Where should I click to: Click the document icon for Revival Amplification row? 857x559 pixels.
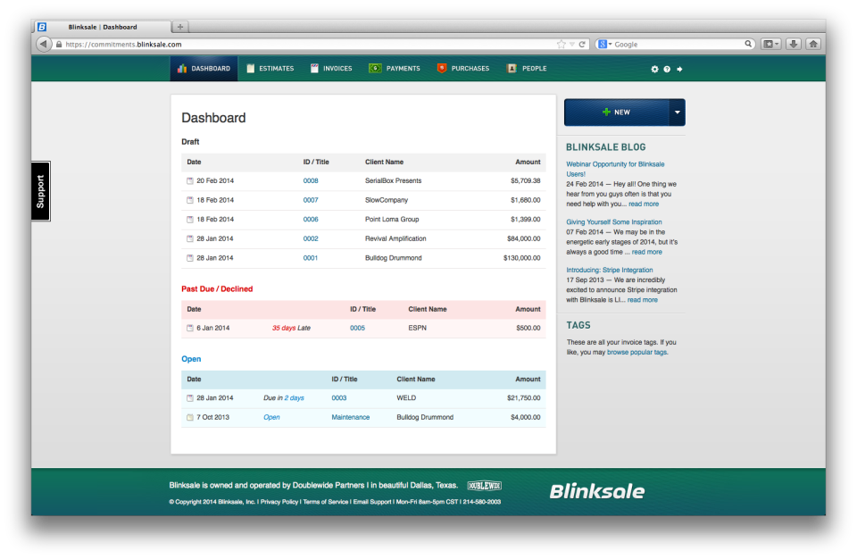pos(189,239)
